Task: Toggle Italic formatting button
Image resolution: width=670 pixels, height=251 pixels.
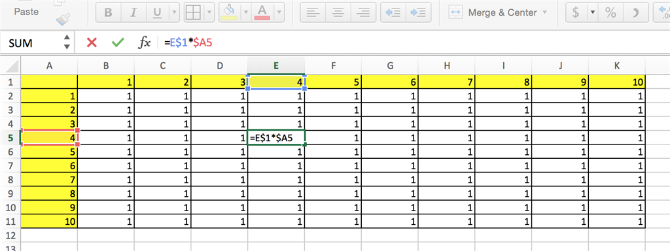Action: tap(133, 12)
